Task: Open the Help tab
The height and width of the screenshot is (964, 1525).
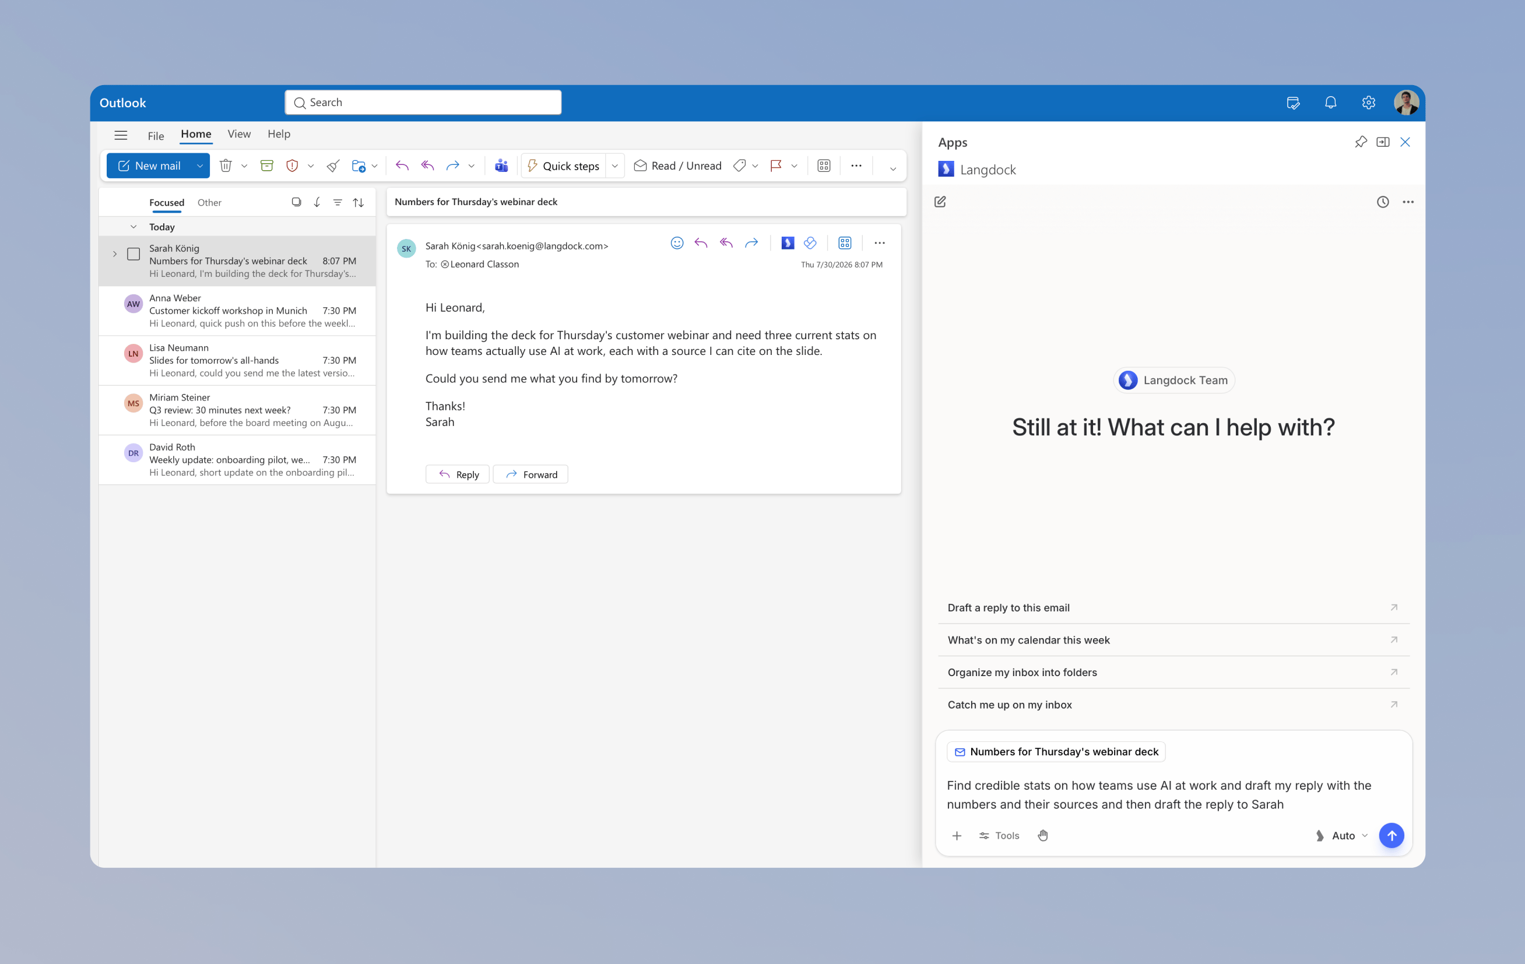Action: [x=279, y=134]
